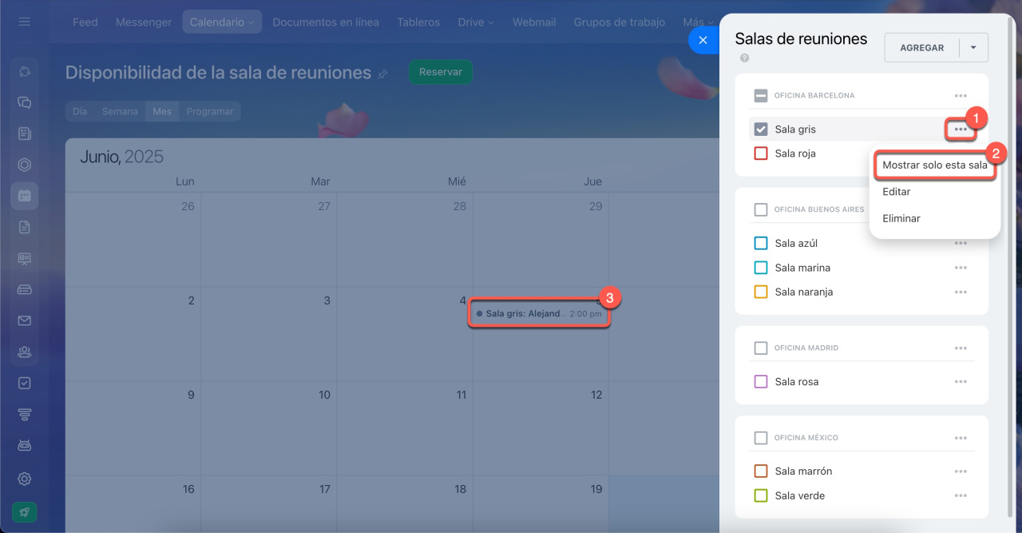Viewport: 1022px width, 533px height.
Task: Expand the Agregar dropdown arrow
Action: (x=972, y=48)
